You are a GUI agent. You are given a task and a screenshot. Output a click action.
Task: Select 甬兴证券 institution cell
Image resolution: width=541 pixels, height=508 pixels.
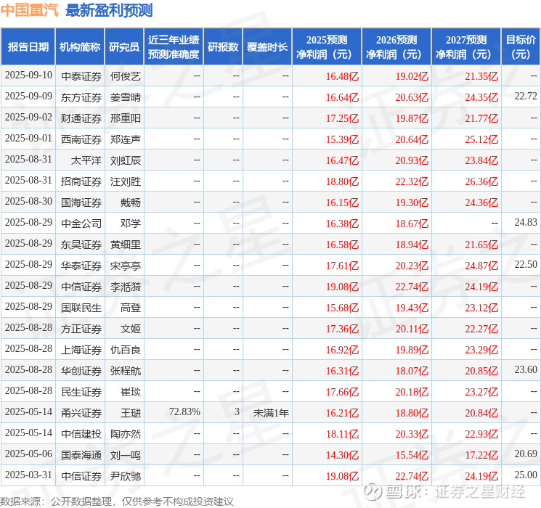click(81, 413)
